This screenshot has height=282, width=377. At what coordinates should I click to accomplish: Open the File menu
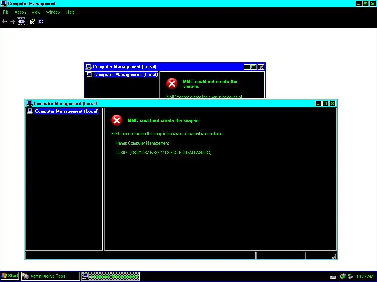[x=6, y=12]
